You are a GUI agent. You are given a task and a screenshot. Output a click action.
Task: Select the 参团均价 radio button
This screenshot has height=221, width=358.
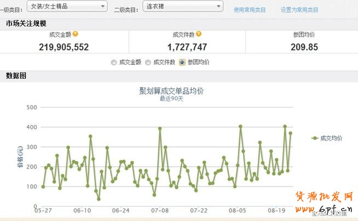tap(182, 63)
